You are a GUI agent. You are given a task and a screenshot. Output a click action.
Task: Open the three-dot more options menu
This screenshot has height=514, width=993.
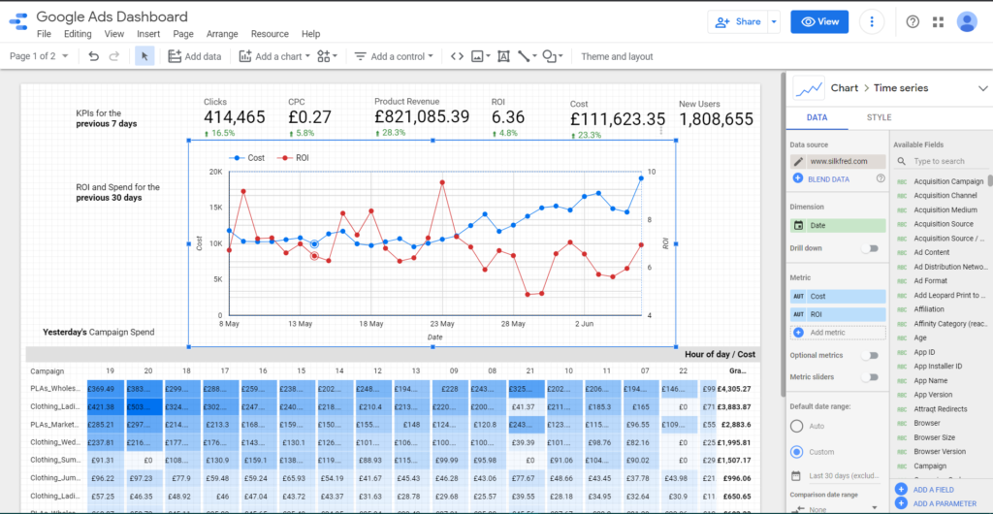[x=872, y=21]
